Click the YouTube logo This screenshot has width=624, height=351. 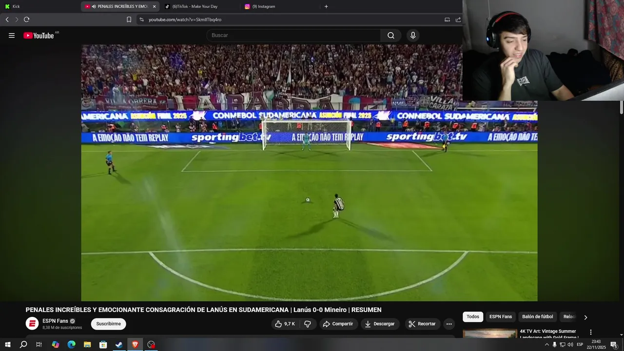(39, 36)
